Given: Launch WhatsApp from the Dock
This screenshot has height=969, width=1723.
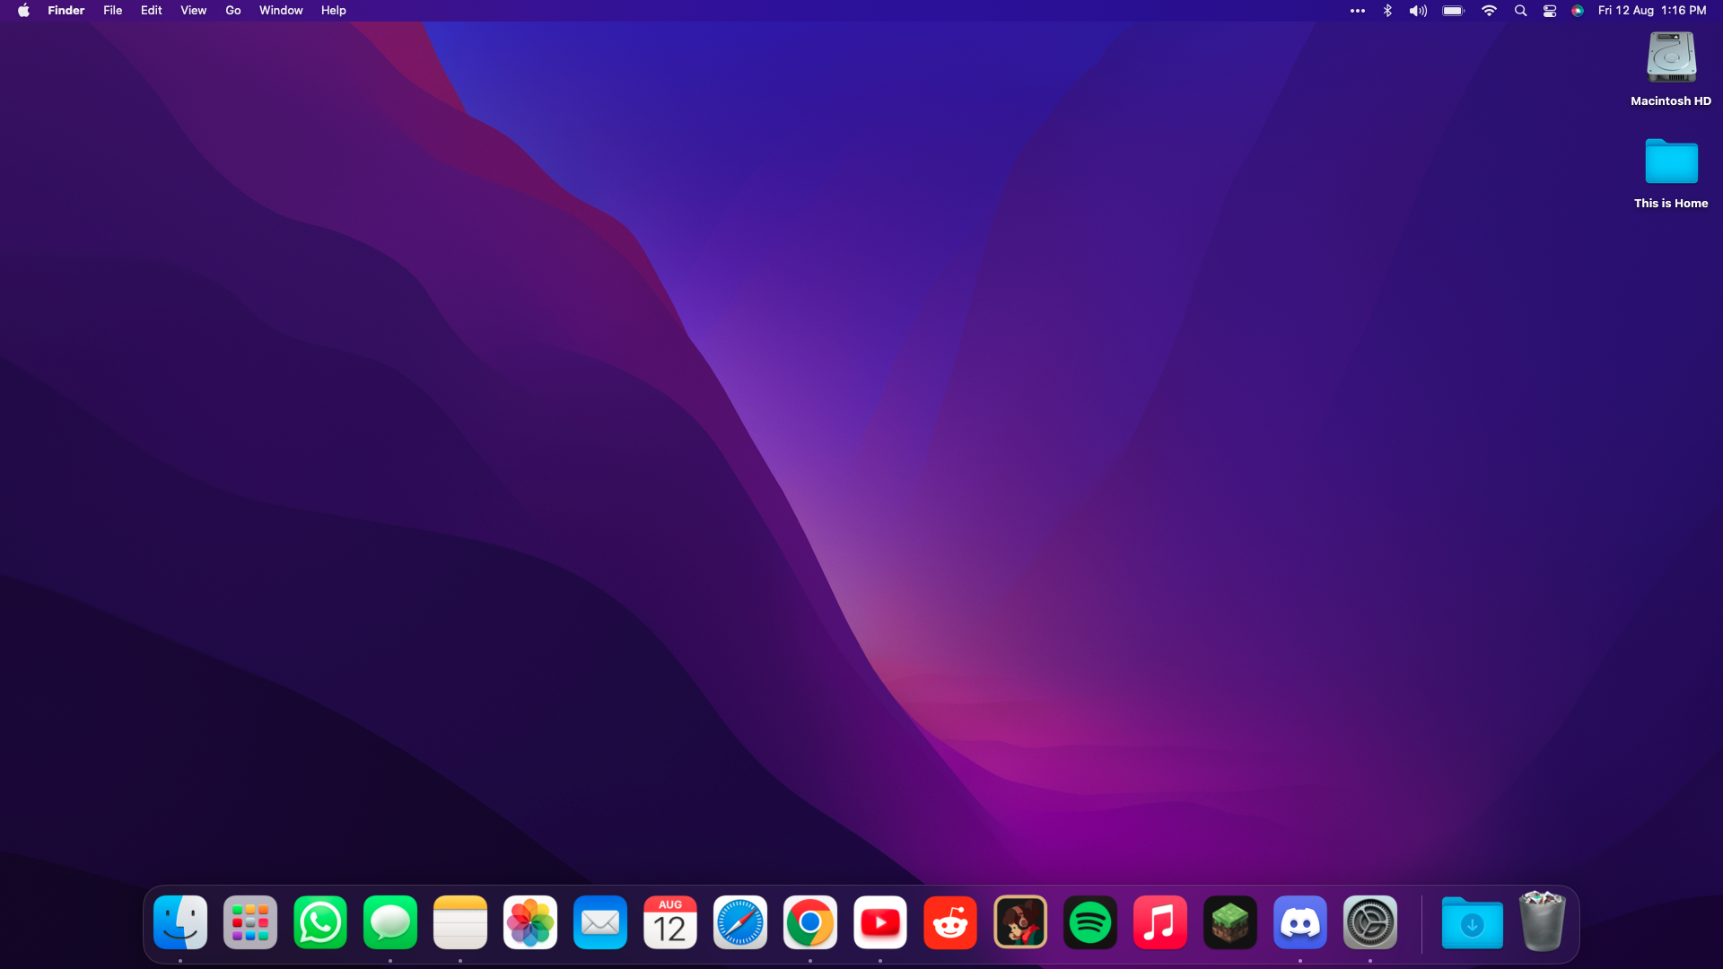Looking at the screenshot, I should point(320,922).
